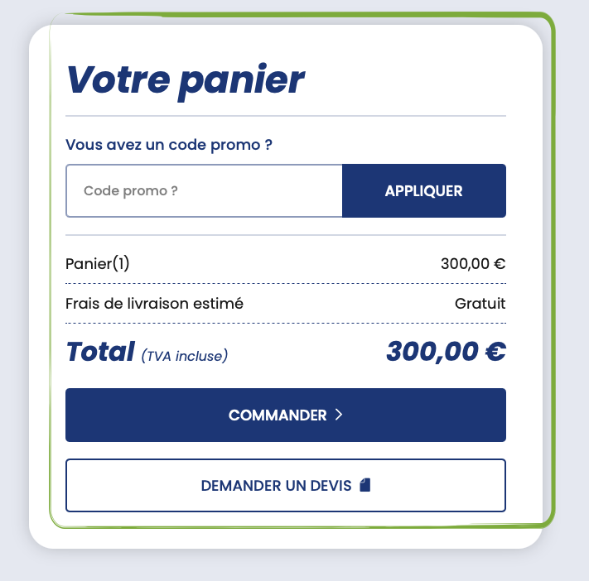Click the solid divider under Votre panier

pyautogui.click(x=285, y=116)
